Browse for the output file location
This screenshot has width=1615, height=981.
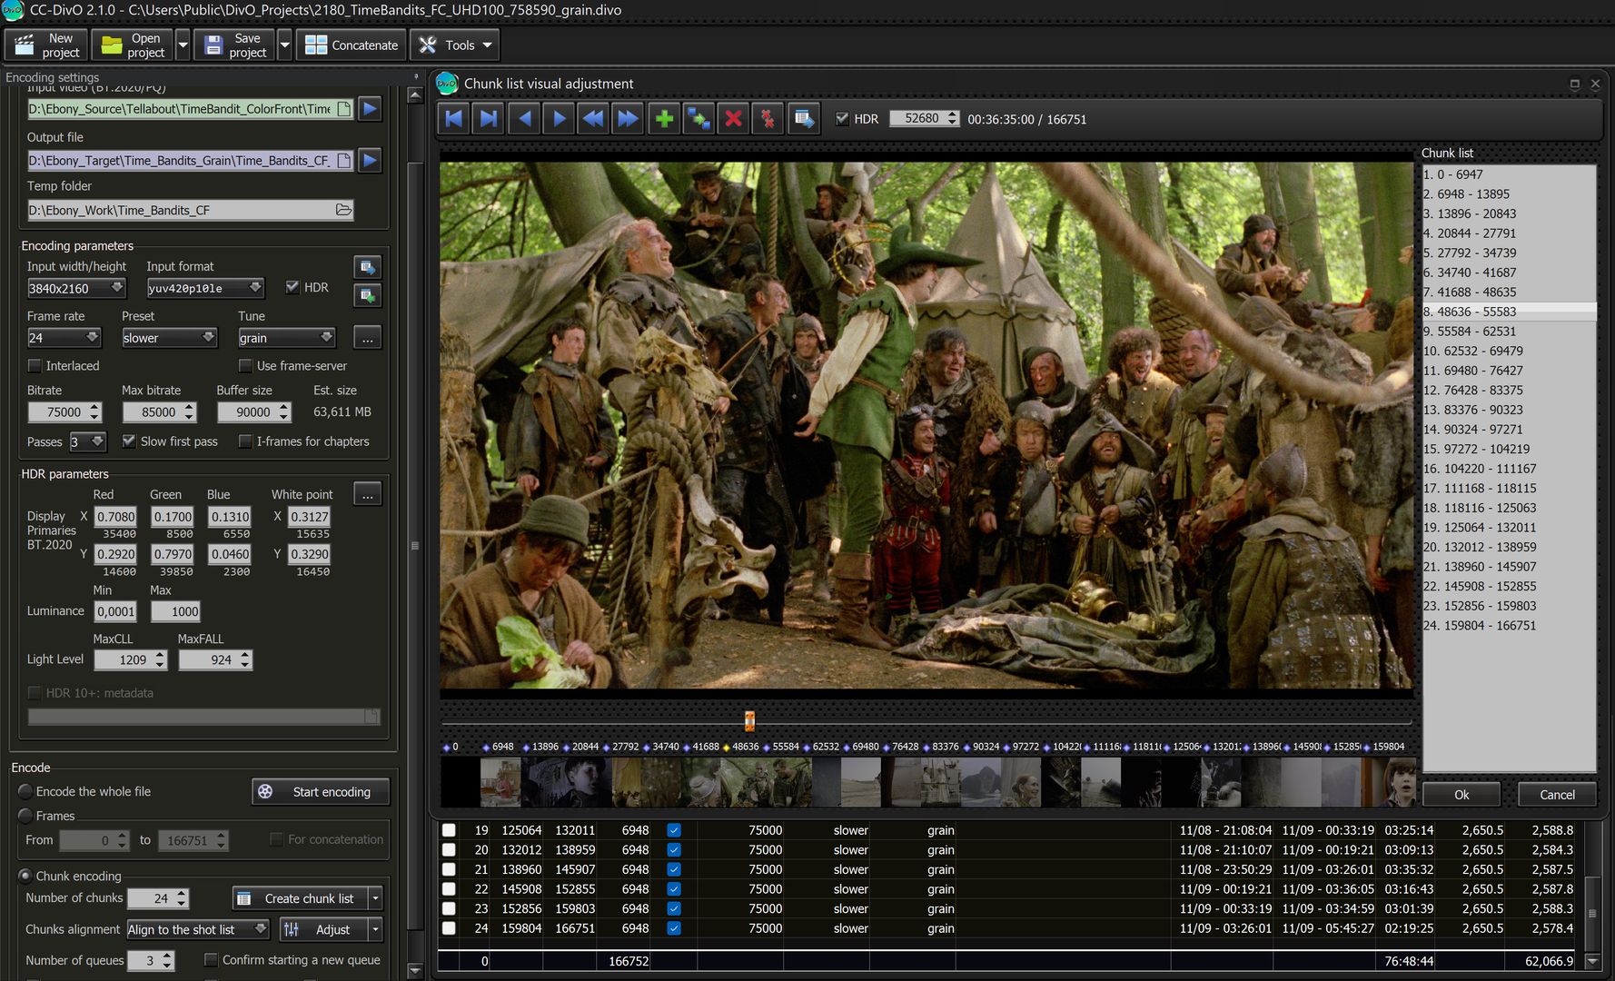(344, 161)
